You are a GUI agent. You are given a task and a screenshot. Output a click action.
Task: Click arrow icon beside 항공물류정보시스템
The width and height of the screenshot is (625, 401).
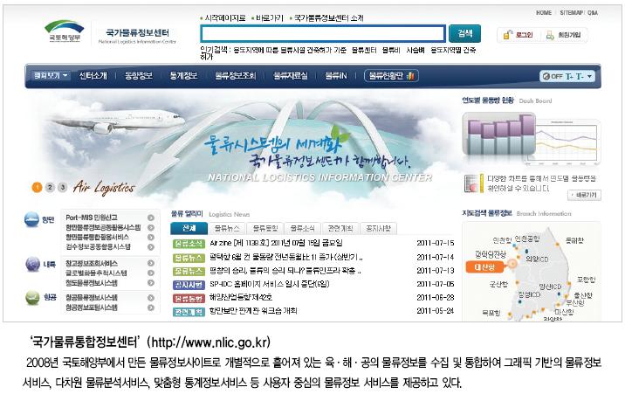click(151, 298)
